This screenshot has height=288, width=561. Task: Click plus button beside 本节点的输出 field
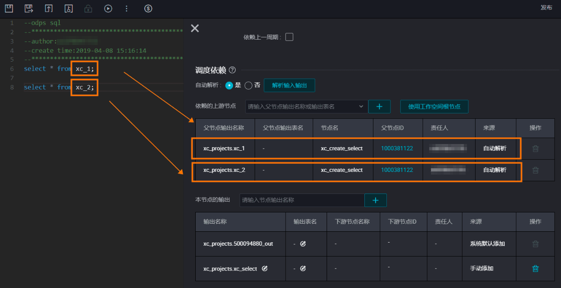click(x=376, y=200)
